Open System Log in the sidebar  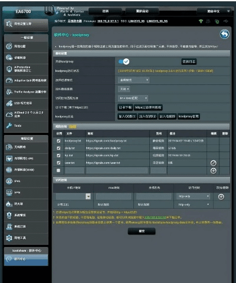tap(26, 226)
